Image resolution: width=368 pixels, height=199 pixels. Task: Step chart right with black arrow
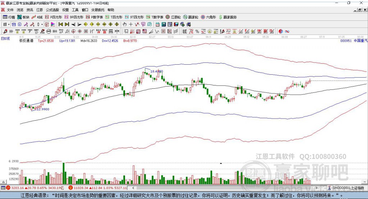[x=79, y=24]
